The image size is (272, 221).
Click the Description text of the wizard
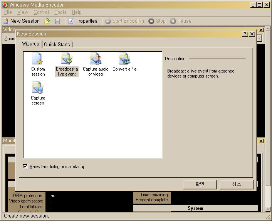[201, 73]
